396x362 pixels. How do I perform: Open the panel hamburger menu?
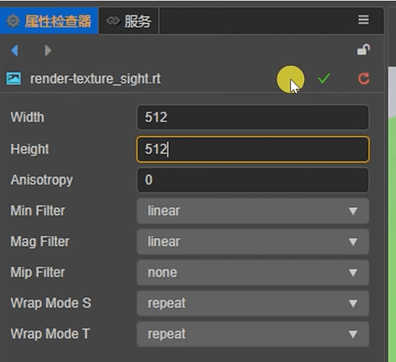tap(363, 20)
